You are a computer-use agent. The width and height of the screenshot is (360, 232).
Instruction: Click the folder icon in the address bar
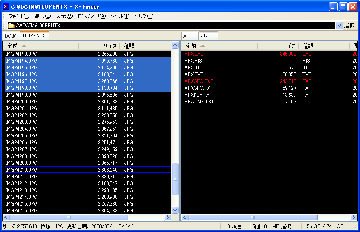(11, 26)
